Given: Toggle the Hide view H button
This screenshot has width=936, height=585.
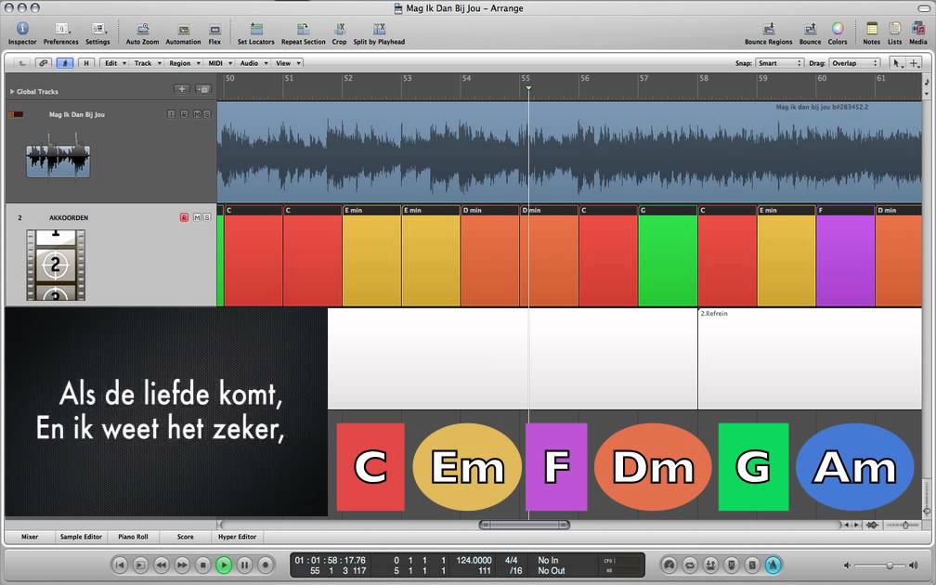Looking at the screenshot, I should pos(86,63).
